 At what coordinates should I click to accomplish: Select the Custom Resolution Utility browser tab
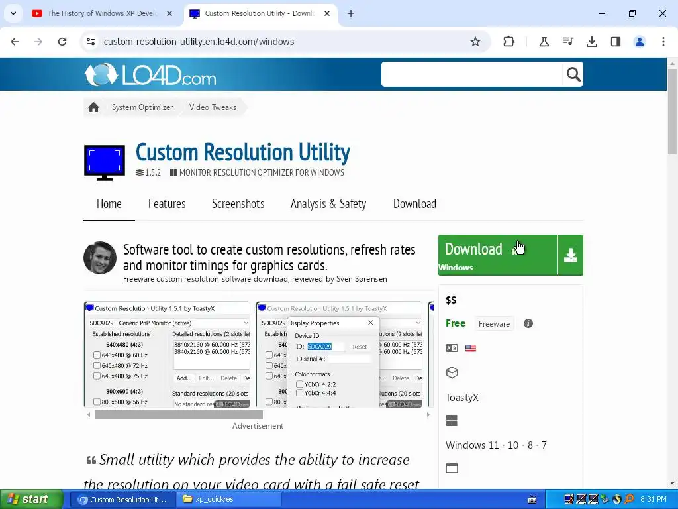pyautogui.click(x=260, y=13)
